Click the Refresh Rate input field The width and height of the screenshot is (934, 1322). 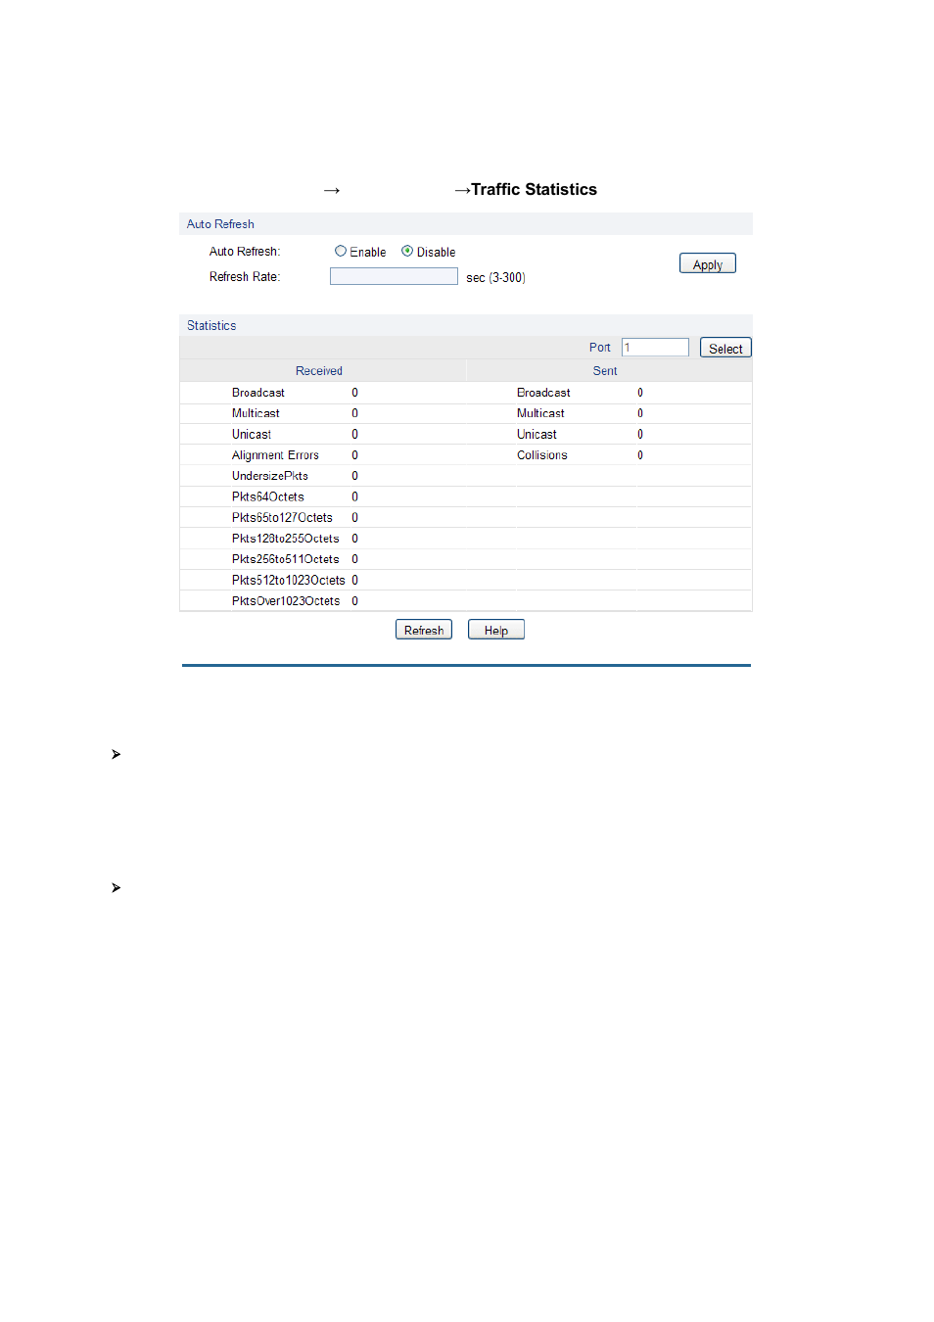tap(394, 277)
